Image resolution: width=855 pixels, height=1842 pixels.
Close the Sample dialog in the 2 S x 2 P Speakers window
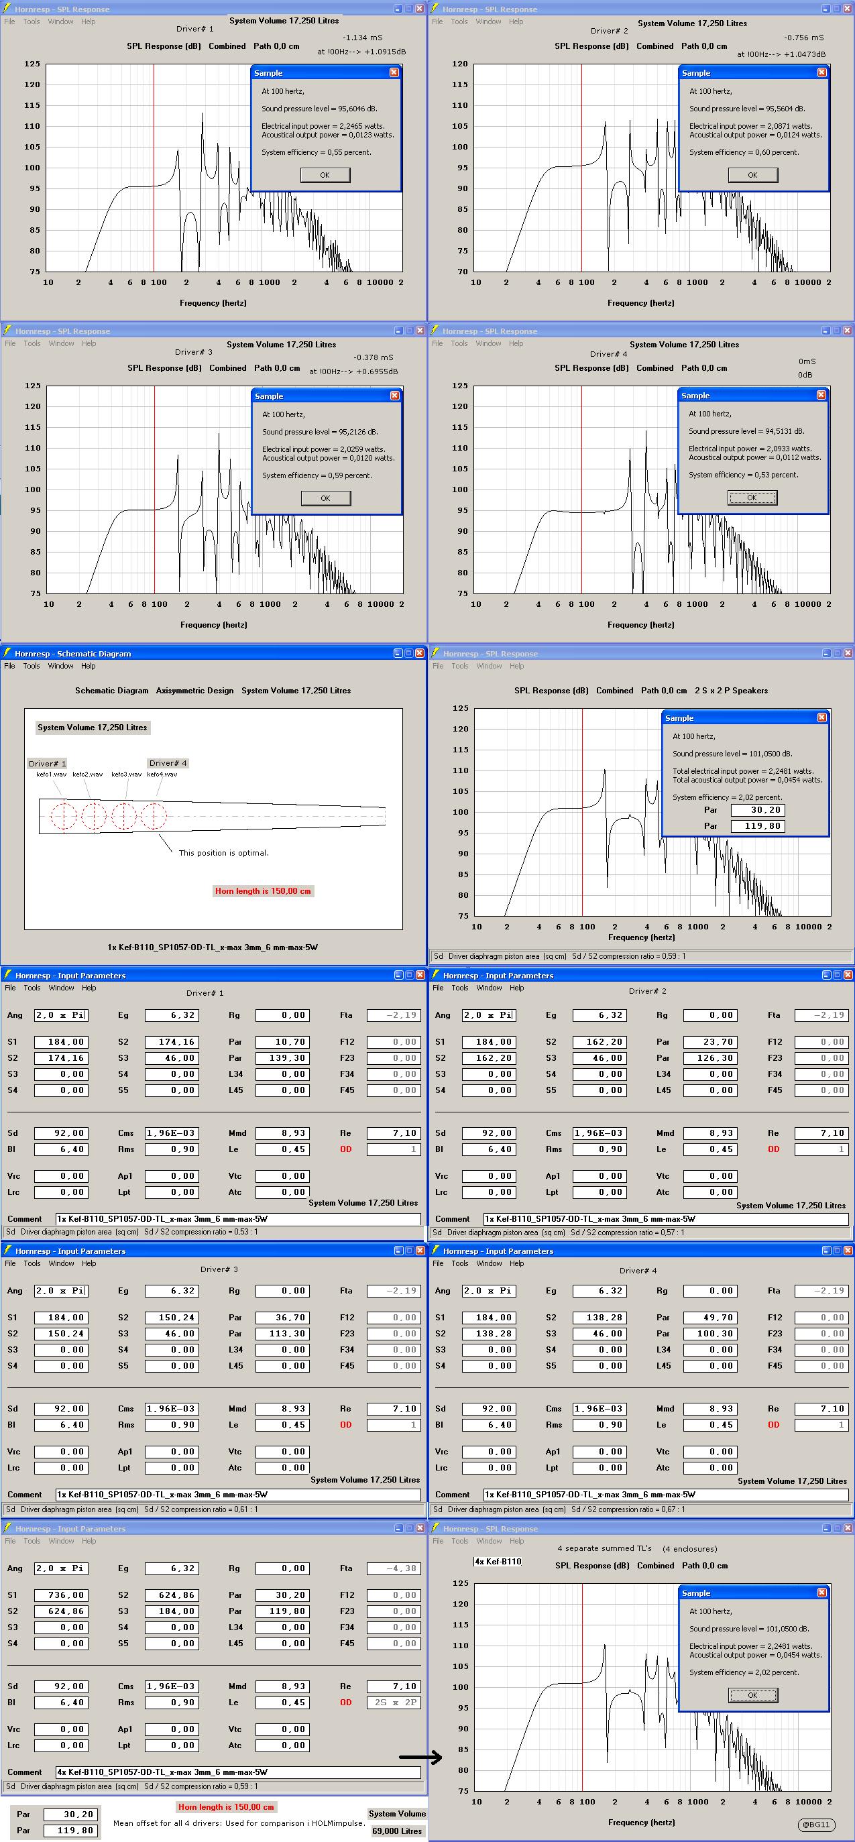click(821, 718)
